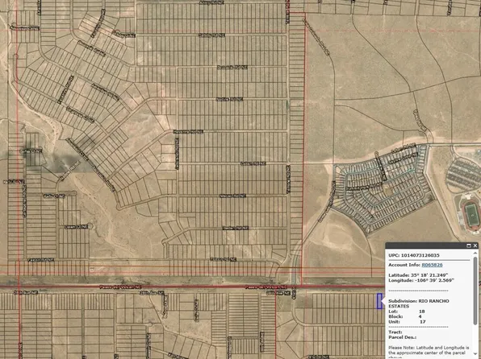Image resolution: width=481 pixels, height=359 pixels.
Task: Open account link R065826
Action: coord(432,265)
